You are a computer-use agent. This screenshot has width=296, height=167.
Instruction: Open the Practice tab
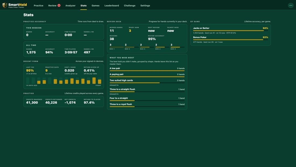click(x=38, y=6)
